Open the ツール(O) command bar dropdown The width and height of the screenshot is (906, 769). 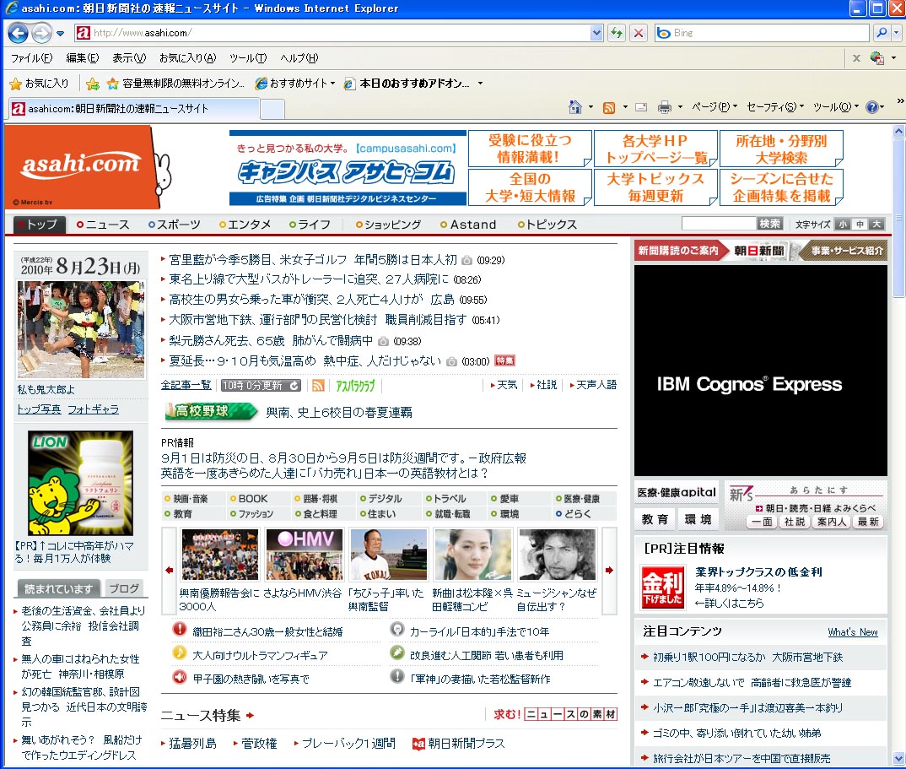tap(835, 107)
